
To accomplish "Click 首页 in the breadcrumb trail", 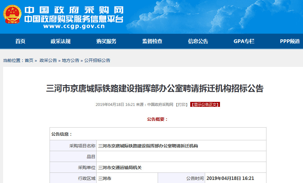I will click(29, 60).
